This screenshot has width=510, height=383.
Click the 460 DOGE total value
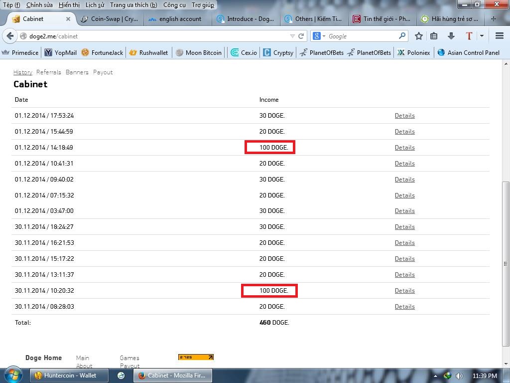pyautogui.click(x=274, y=323)
